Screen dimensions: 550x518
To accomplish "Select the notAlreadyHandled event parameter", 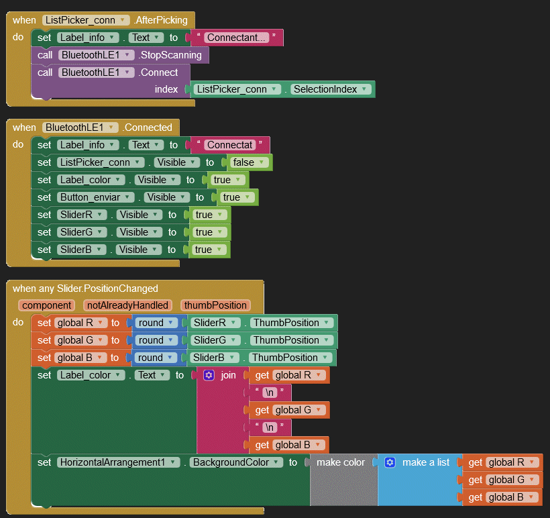I will click(127, 305).
